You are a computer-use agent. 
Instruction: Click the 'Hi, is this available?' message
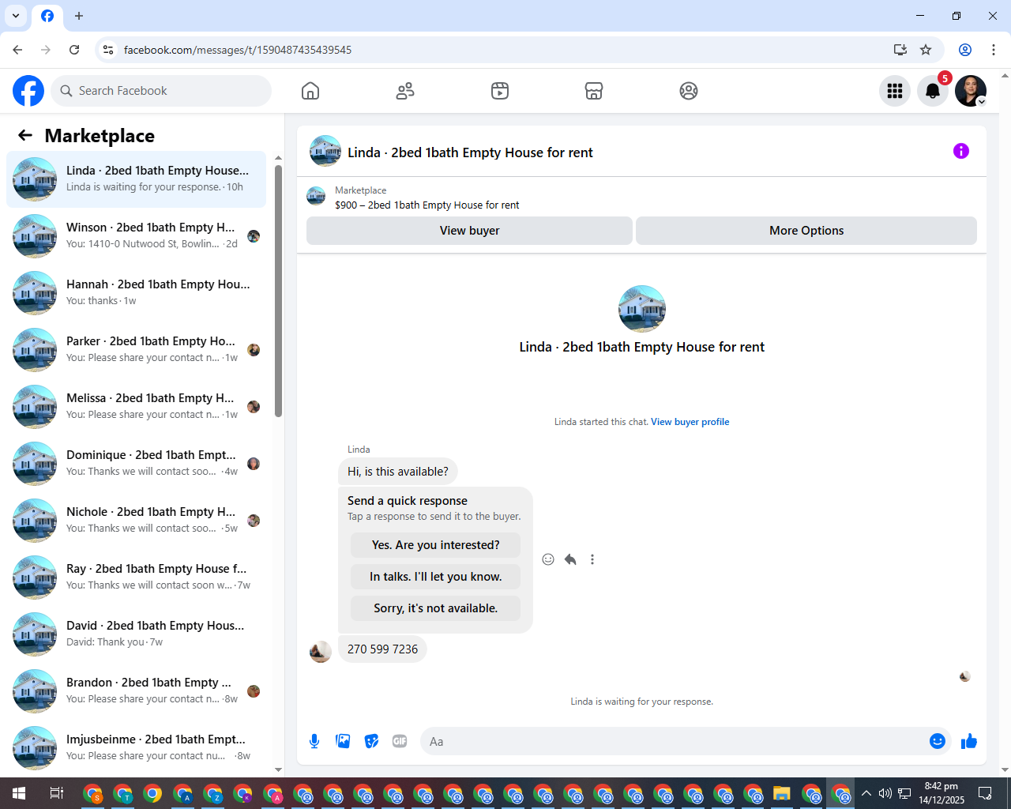[397, 472]
